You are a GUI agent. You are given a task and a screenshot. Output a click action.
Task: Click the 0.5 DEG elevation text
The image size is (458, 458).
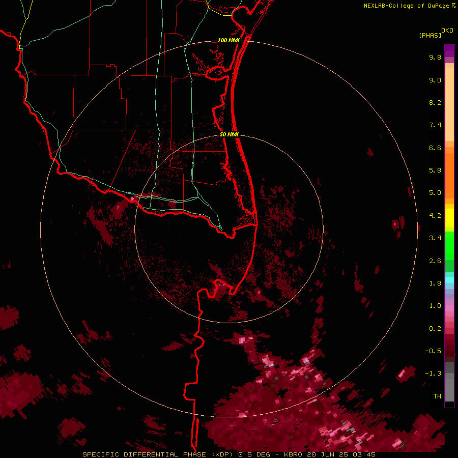(254, 454)
